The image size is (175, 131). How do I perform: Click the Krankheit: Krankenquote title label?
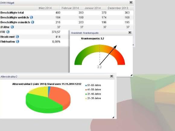(85, 33)
